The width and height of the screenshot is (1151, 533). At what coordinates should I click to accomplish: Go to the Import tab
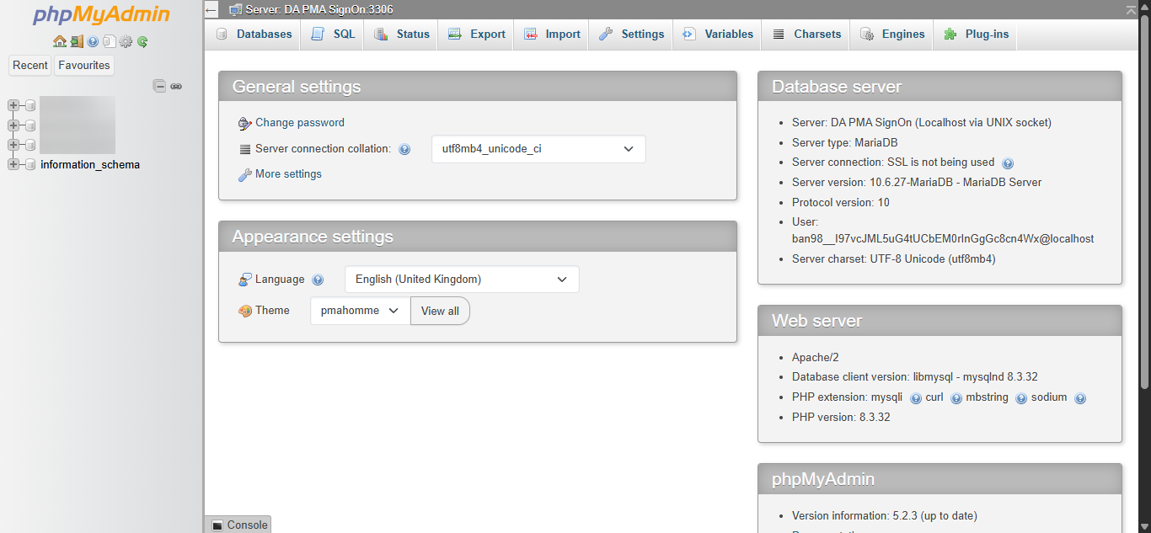point(552,35)
